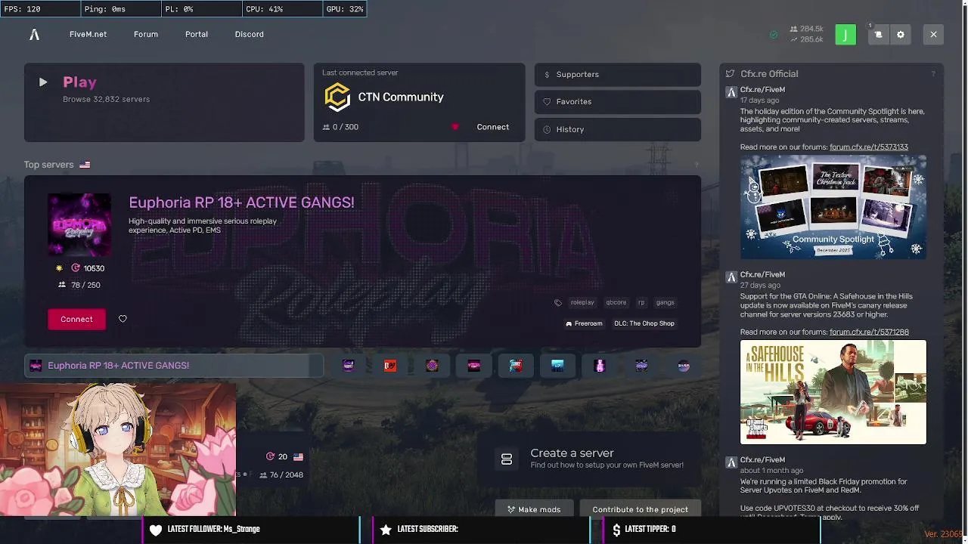Select the pink neon server icon in carousel

click(x=474, y=366)
